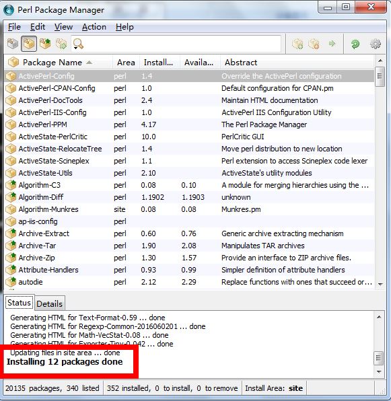Image resolution: width=391 pixels, height=401 pixels.
Task: Click ActivePerl-CPAN-Config package icon
Action: (11, 88)
